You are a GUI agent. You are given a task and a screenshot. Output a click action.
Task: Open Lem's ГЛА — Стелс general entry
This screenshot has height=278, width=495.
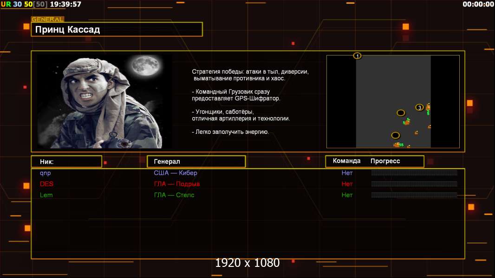pyautogui.click(x=174, y=195)
